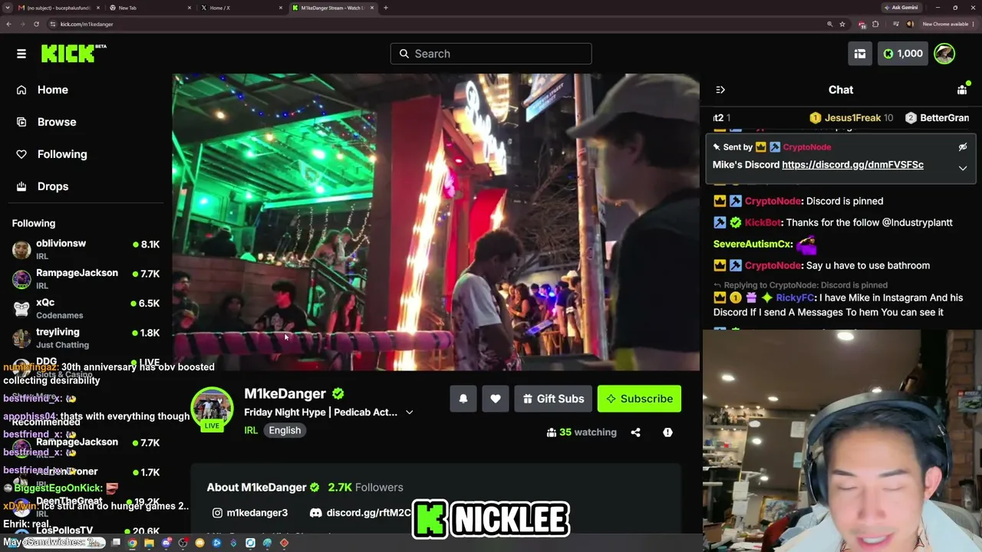Open treyliving channel in Following list
The height and width of the screenshot is (552, 982).
(x=86, y=338)
